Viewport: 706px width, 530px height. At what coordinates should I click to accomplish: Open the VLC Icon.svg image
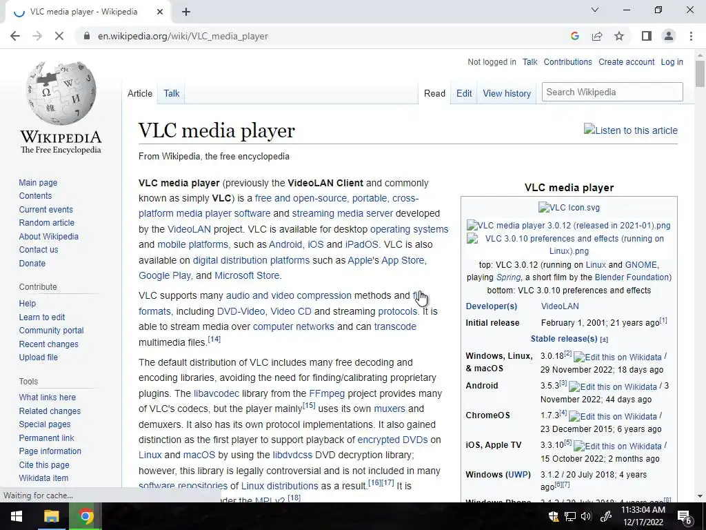tap(569, 207)
